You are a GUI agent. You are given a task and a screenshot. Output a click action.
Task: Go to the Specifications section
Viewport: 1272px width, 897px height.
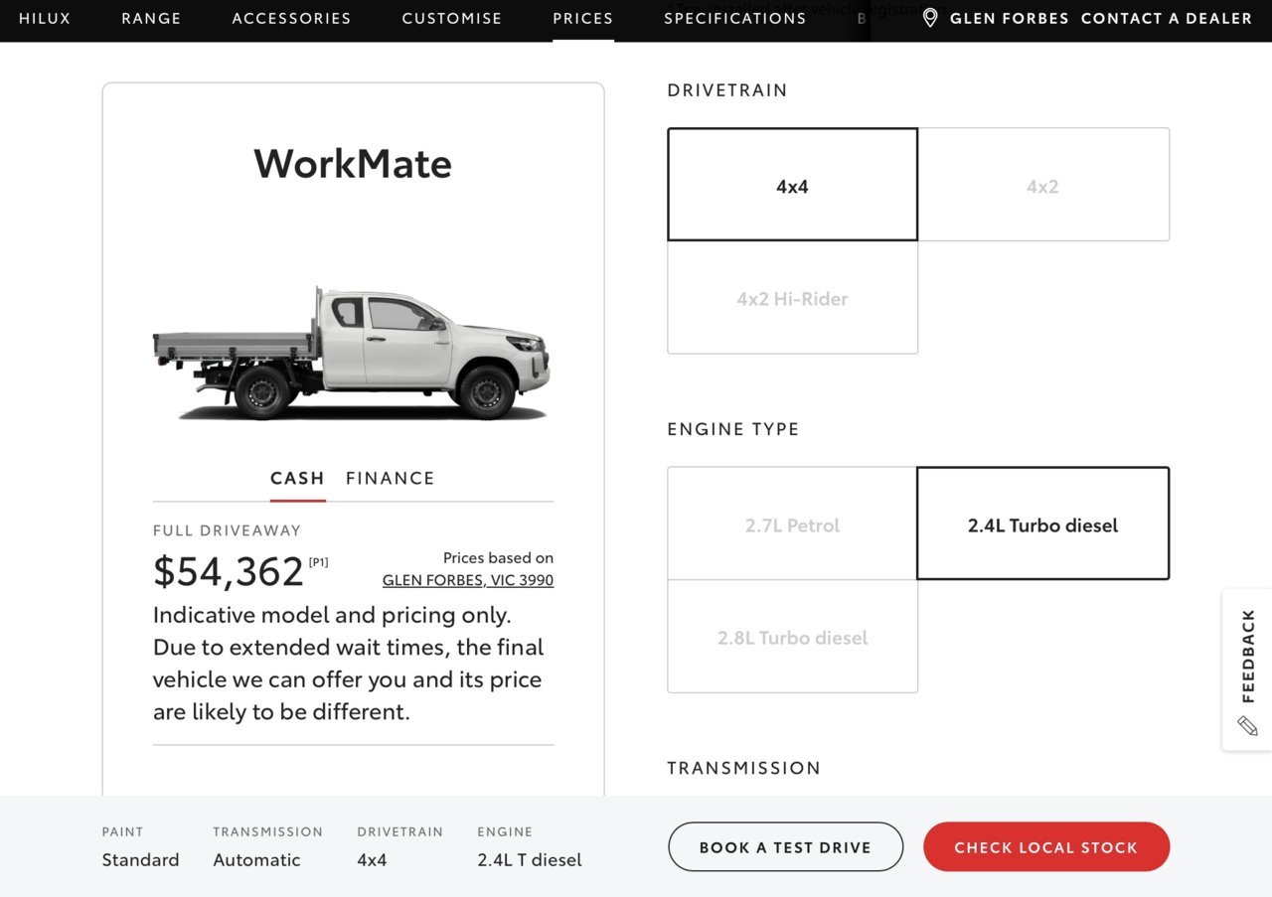click(735, 18)
